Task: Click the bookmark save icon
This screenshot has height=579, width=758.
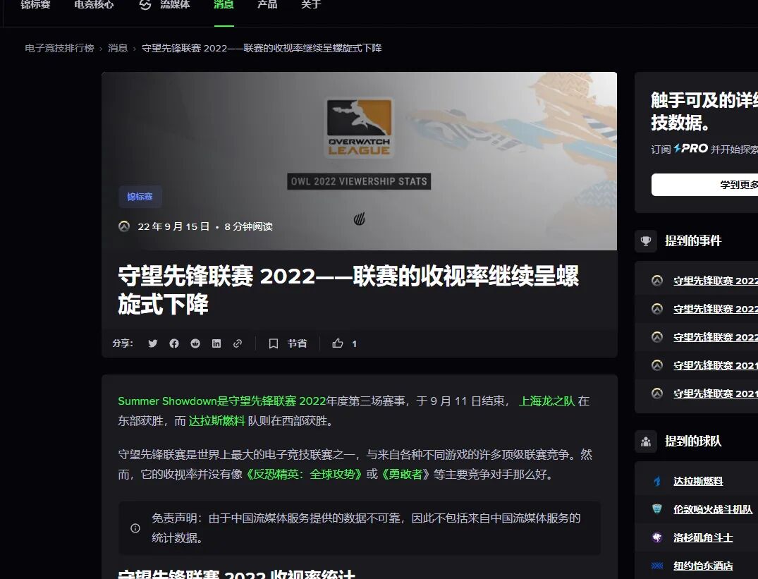Action: point(273,343)
